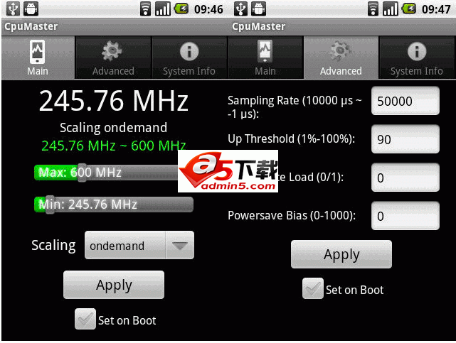Click the large 245.76 MHz frequency readout

[x=114, y=101]
